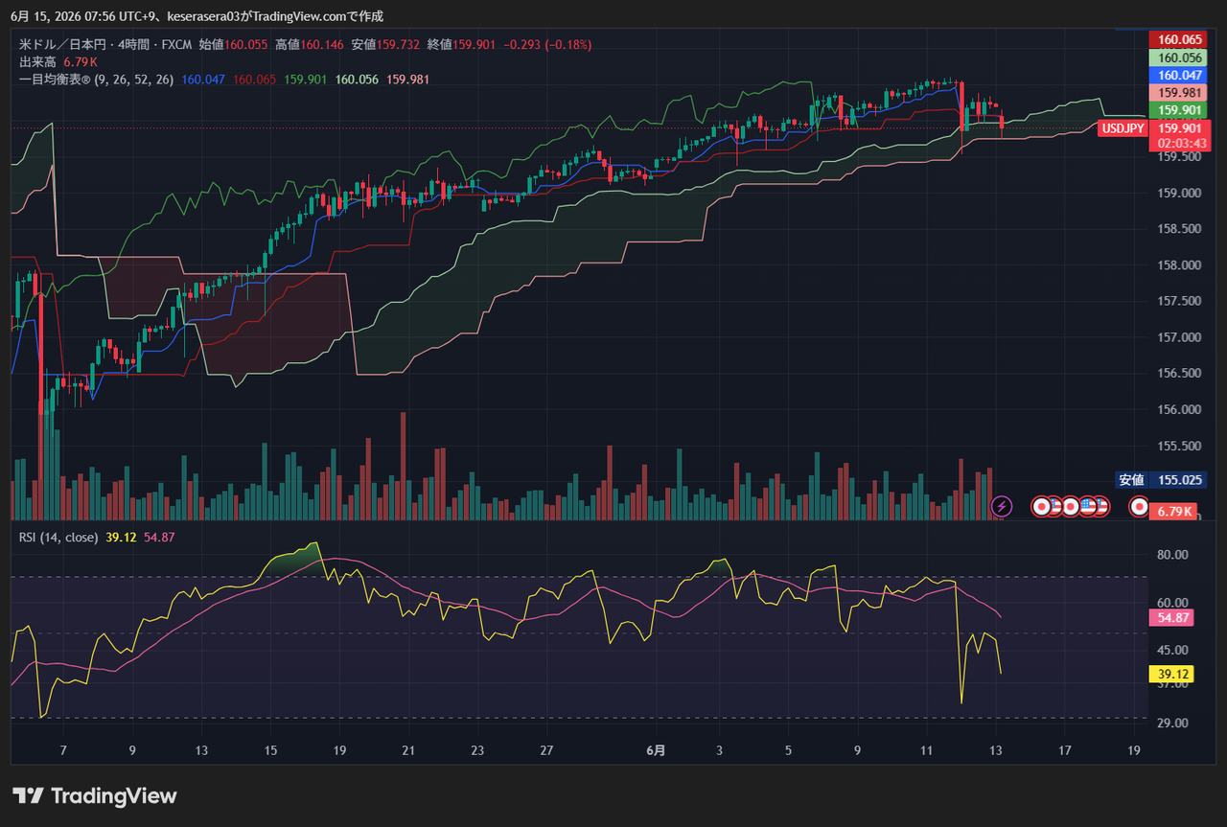Click 157.000 on the price axis
Screen dimensions: 1227x827
(x=1177, y=337)
